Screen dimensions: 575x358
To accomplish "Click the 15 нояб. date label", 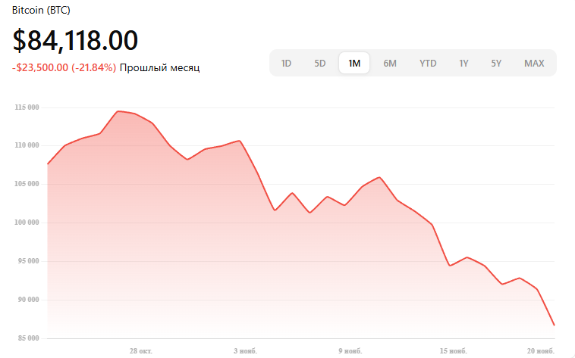I will [453, 350].
